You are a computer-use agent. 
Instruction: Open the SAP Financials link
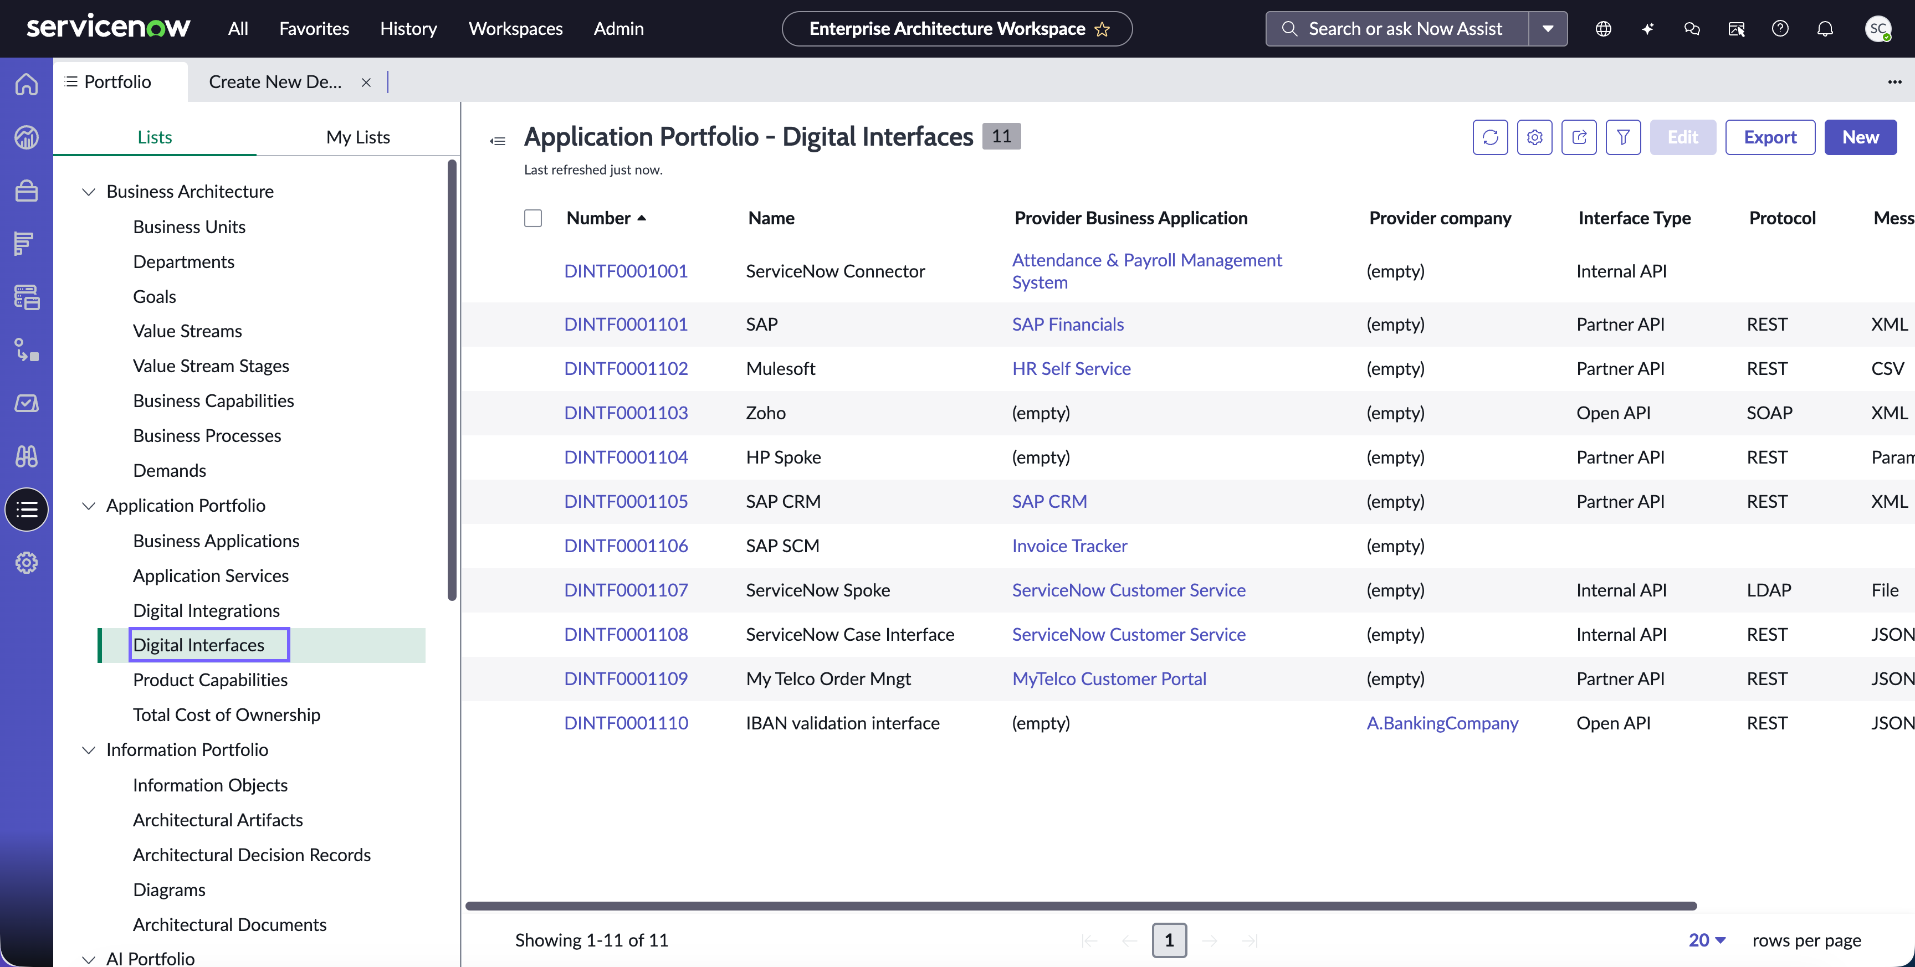tap(1068, 324)
